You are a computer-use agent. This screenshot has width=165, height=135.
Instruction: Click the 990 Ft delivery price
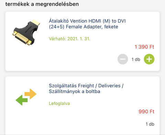[x=146, y=112]
